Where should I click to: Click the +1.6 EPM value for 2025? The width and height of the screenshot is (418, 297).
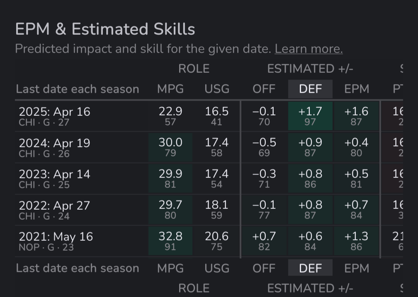(356, 112)
